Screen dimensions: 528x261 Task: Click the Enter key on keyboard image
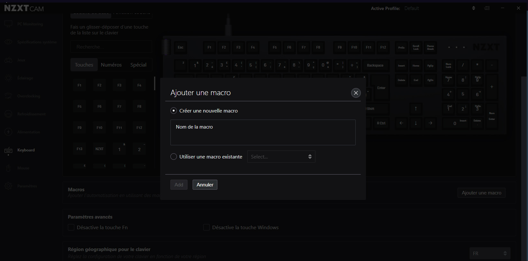[381, 88]
